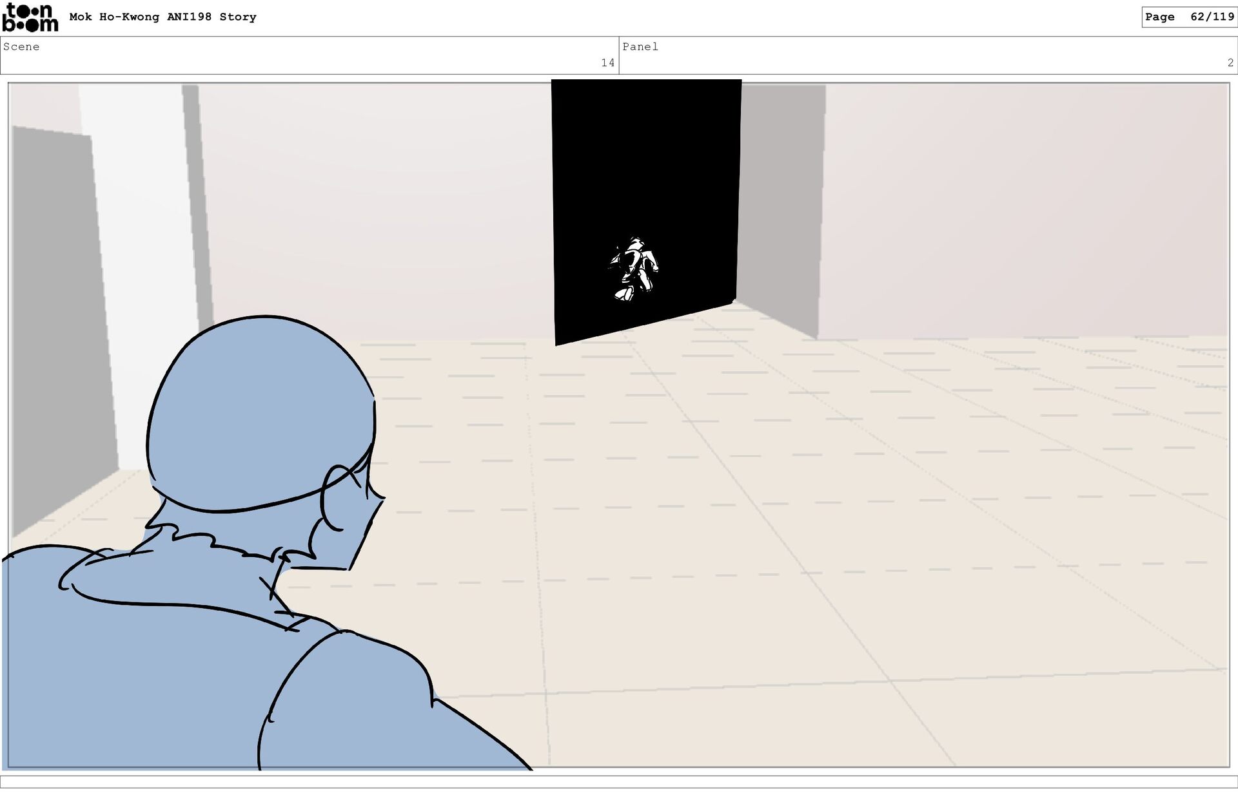This screenshot has height=800, width=1238.
Task: Select panel number 2
Action: [1230, 63]
